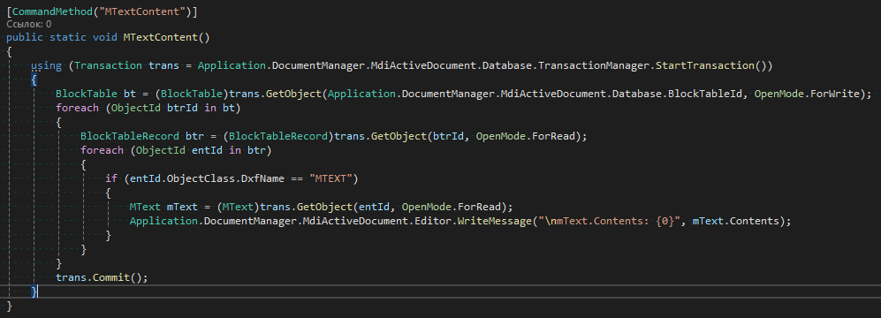Click 'btrId' in the first foreach header

(182, 107)
